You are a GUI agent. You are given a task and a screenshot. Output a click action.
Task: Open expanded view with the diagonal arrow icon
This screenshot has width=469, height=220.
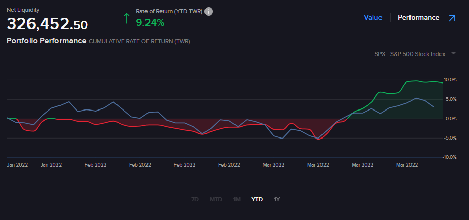point(452,18)
